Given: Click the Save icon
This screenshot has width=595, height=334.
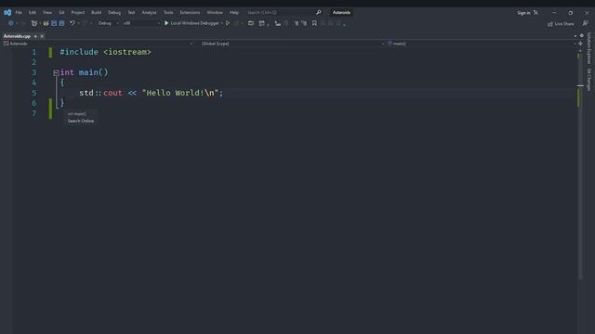Looking at the screenshot, I should [54, 23].
